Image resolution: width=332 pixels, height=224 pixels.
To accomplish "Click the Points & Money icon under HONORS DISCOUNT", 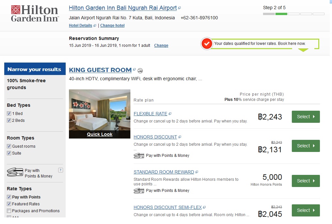I will (139, 156).
